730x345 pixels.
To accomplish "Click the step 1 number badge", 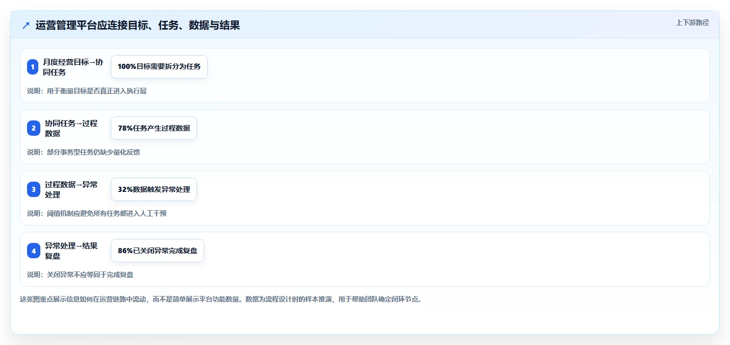I will 33,67.
